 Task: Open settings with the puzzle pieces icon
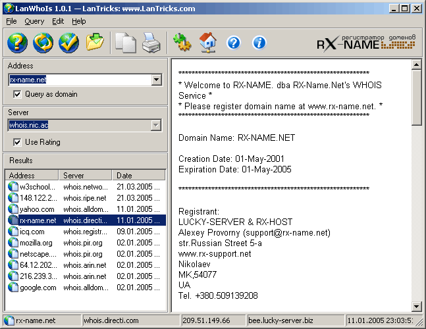pyautogui.click(x=181, y=43)
